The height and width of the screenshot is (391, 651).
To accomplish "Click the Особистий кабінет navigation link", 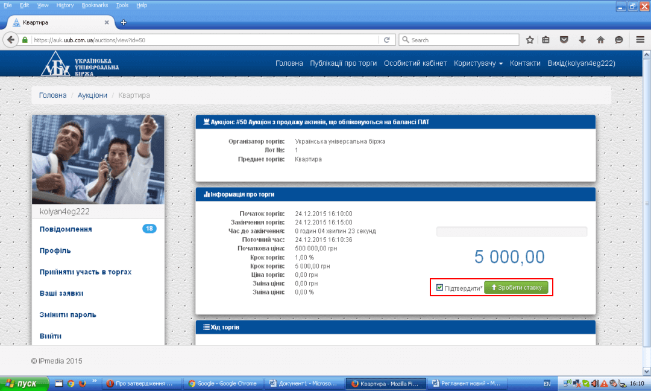I will tap(415, 63).
